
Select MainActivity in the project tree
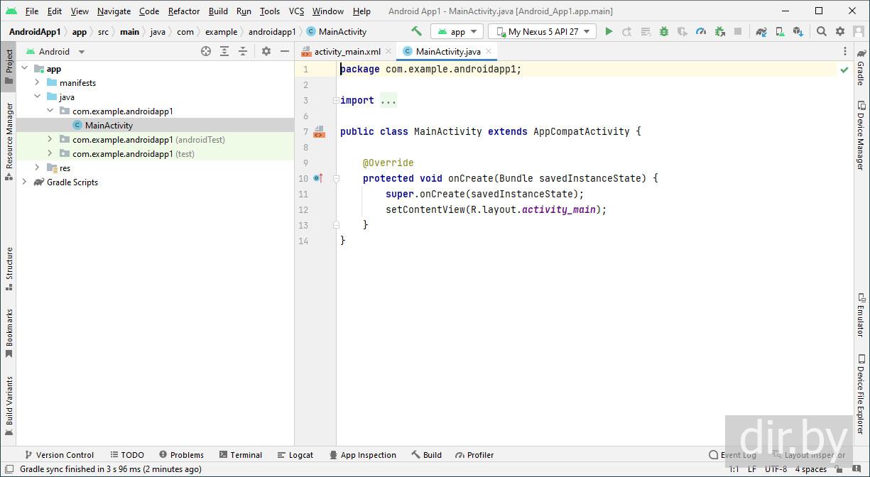[x=109, y=126]
